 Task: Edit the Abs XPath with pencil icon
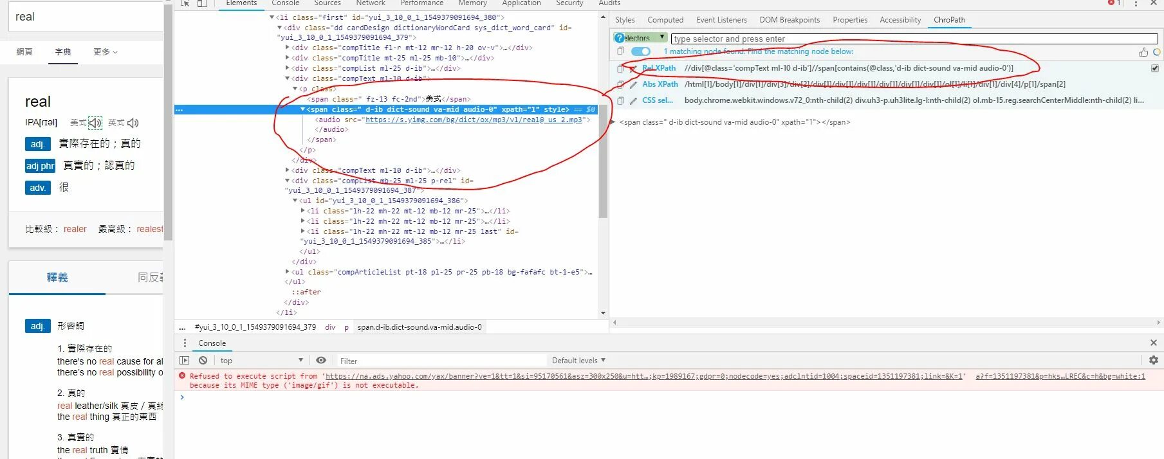tap(633, 84)
